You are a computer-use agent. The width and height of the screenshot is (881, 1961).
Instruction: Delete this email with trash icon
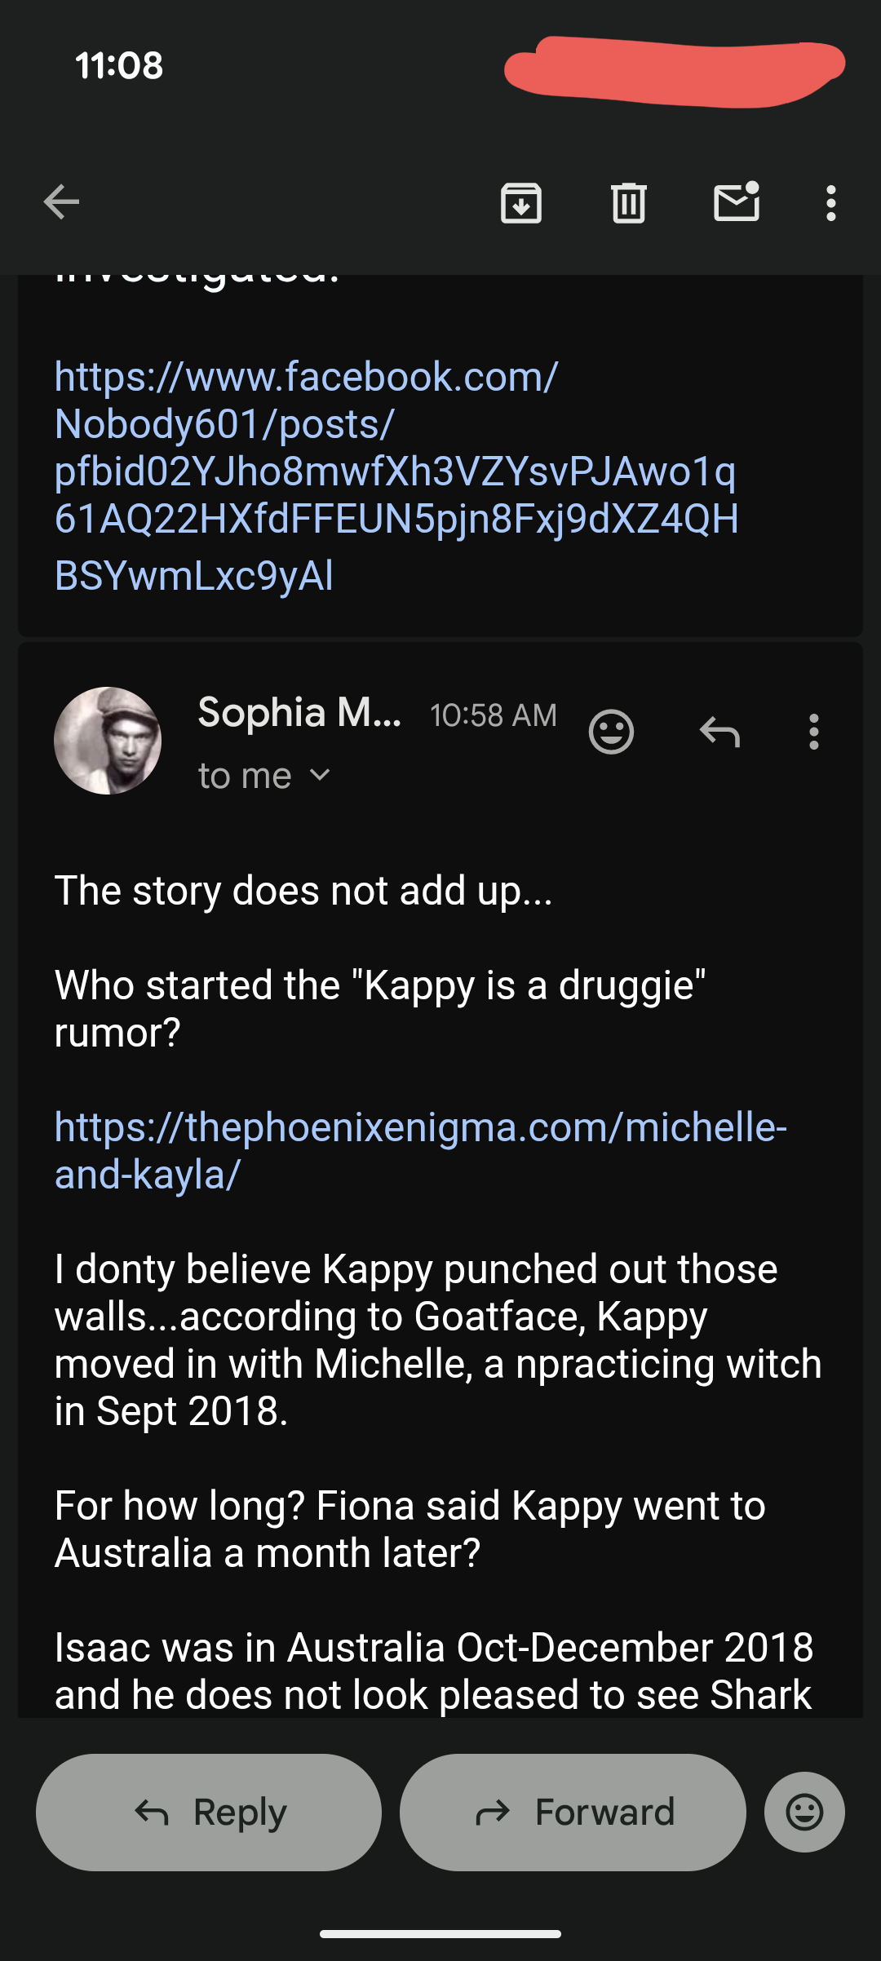tap(628, 202)
